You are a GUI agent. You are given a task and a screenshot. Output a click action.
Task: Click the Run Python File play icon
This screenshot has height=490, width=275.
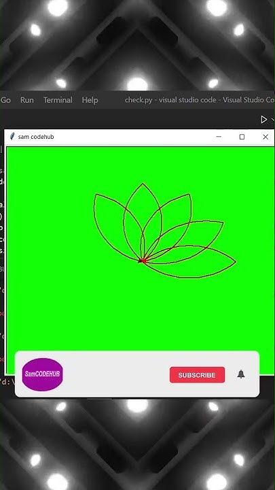click(263, 119)
